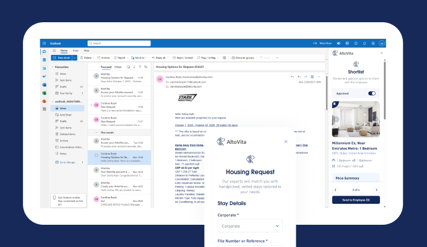Collapse the Favourites folder group

(53, 67)
